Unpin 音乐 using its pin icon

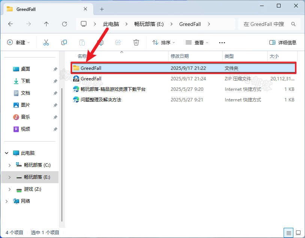click(55, 117)
